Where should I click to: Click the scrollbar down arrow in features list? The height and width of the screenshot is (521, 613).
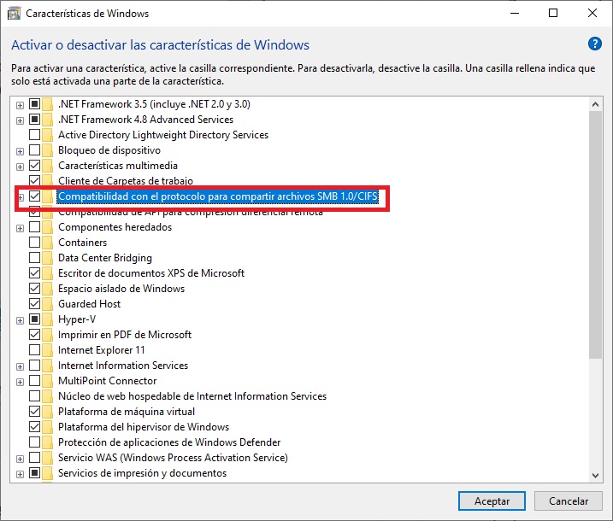tap(595, 474)
